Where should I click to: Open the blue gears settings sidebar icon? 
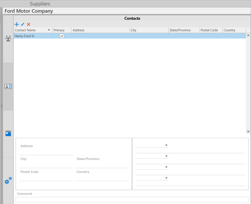(x=8, y=180)
